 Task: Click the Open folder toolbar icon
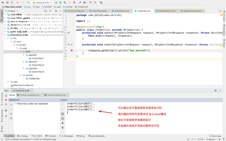click(x=3, y=3)
